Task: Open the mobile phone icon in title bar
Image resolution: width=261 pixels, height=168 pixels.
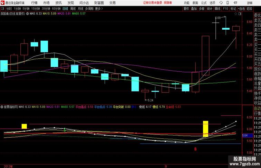Action: pos(228,3)
